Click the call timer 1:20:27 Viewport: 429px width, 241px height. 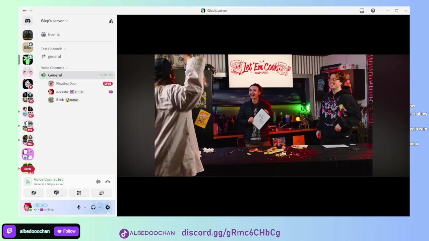point(106,75)
